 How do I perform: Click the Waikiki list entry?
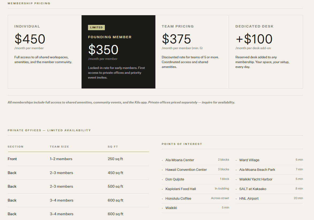coord(196,208)
